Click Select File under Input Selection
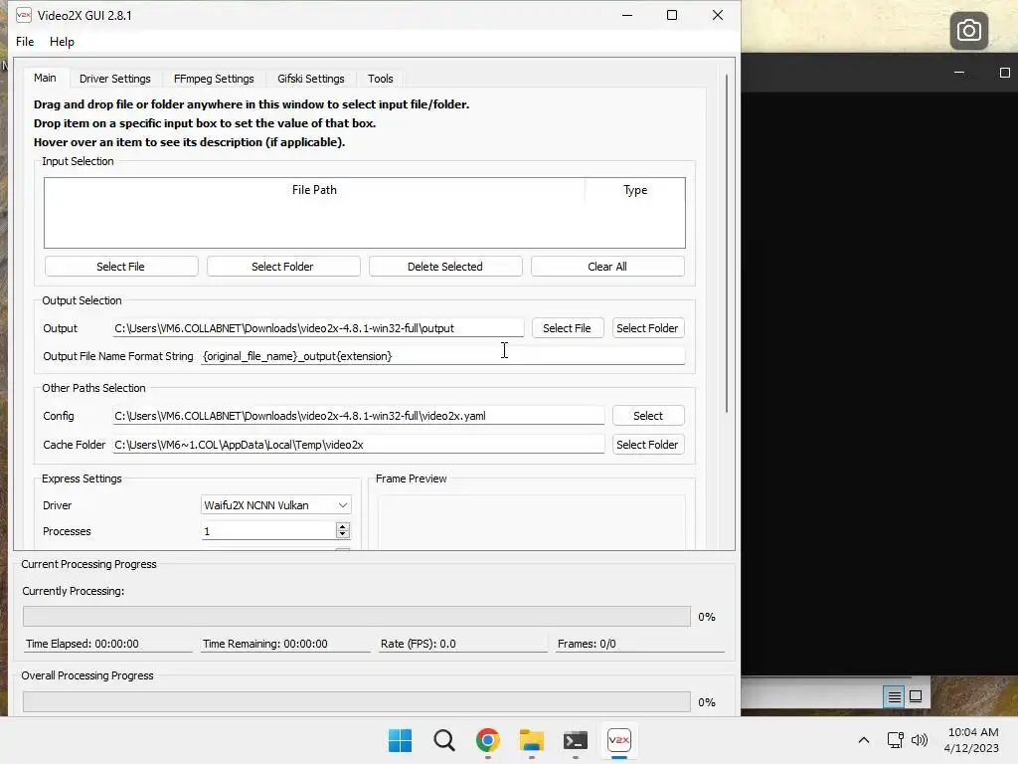The image size is (1018, 764). point(120,267)
